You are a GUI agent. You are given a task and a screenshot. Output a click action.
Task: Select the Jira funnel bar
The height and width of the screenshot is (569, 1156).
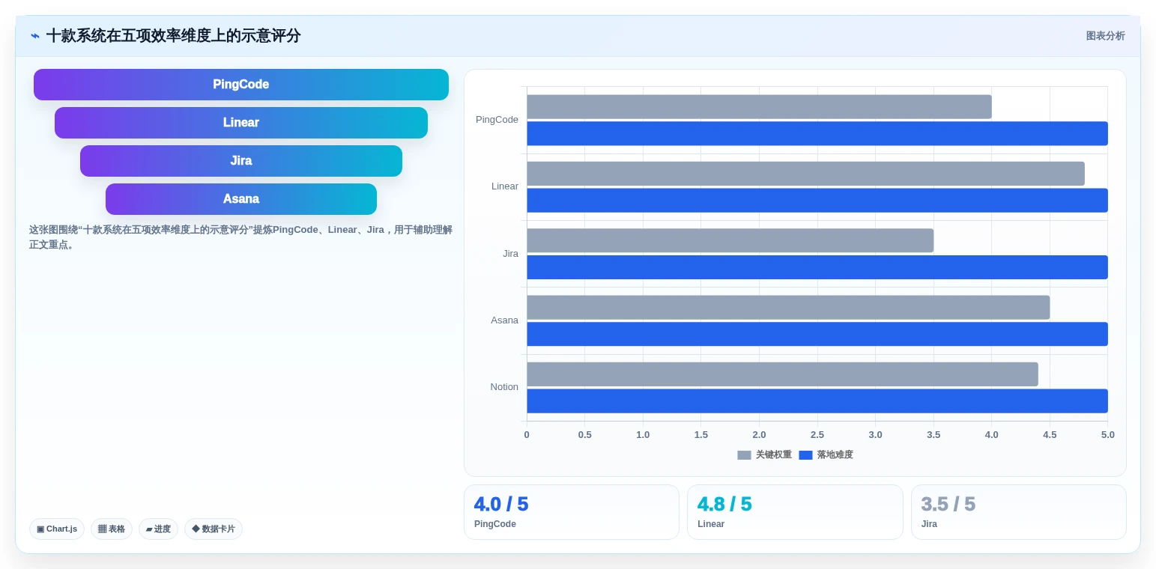pos(241,161)
